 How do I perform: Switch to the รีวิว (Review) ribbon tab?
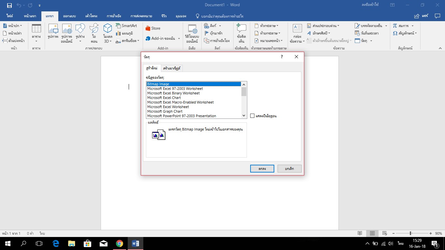164,16
